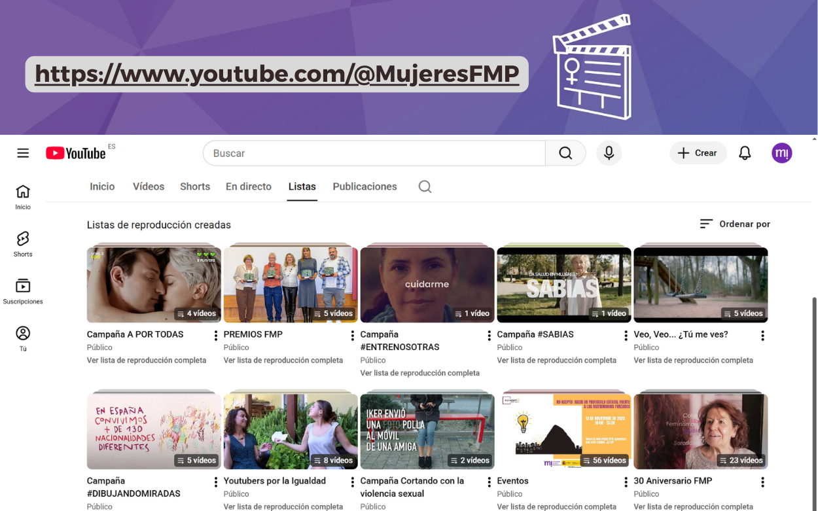Viewport: 818px width, 511px height.
Task: Open the notifications bell
Action: point(745,153)
